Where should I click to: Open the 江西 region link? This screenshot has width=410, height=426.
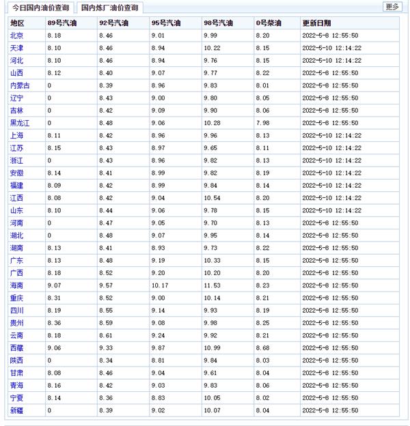(x=16, y=198)
